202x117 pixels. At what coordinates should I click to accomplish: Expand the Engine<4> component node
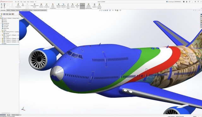click(x=1, y=42)
